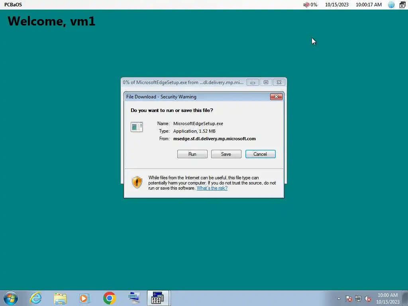408x306 pixels.
Task: Click the globe icon in top bar
Action: click(x=391, y=5)
